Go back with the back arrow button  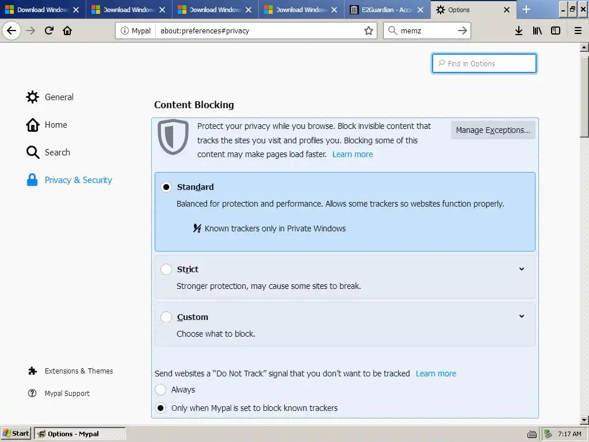tap(12, 31)
